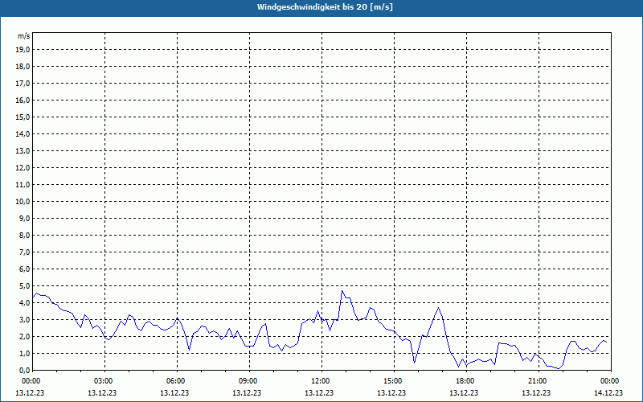Click the 06:00 time label

click(x=177, y=381)
